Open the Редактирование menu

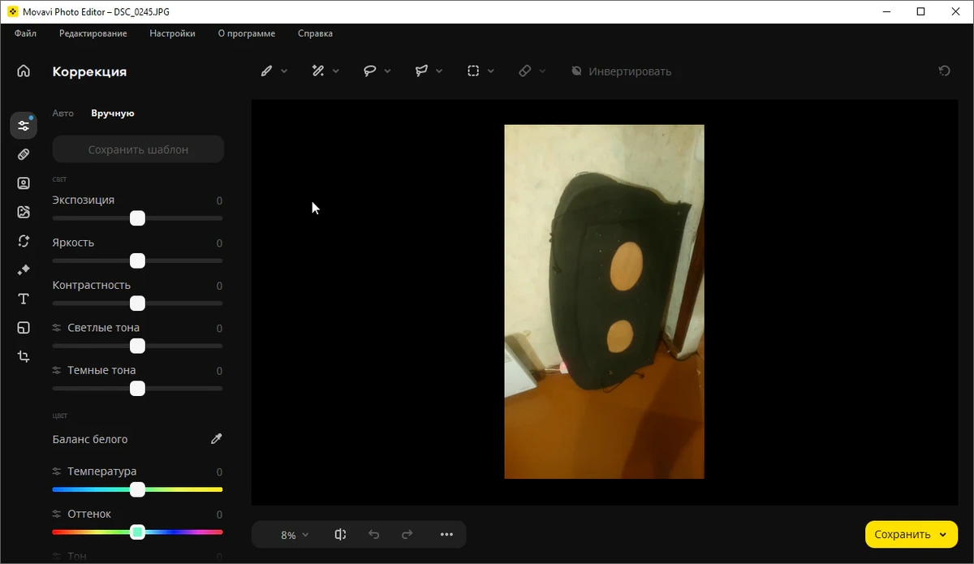93,33
